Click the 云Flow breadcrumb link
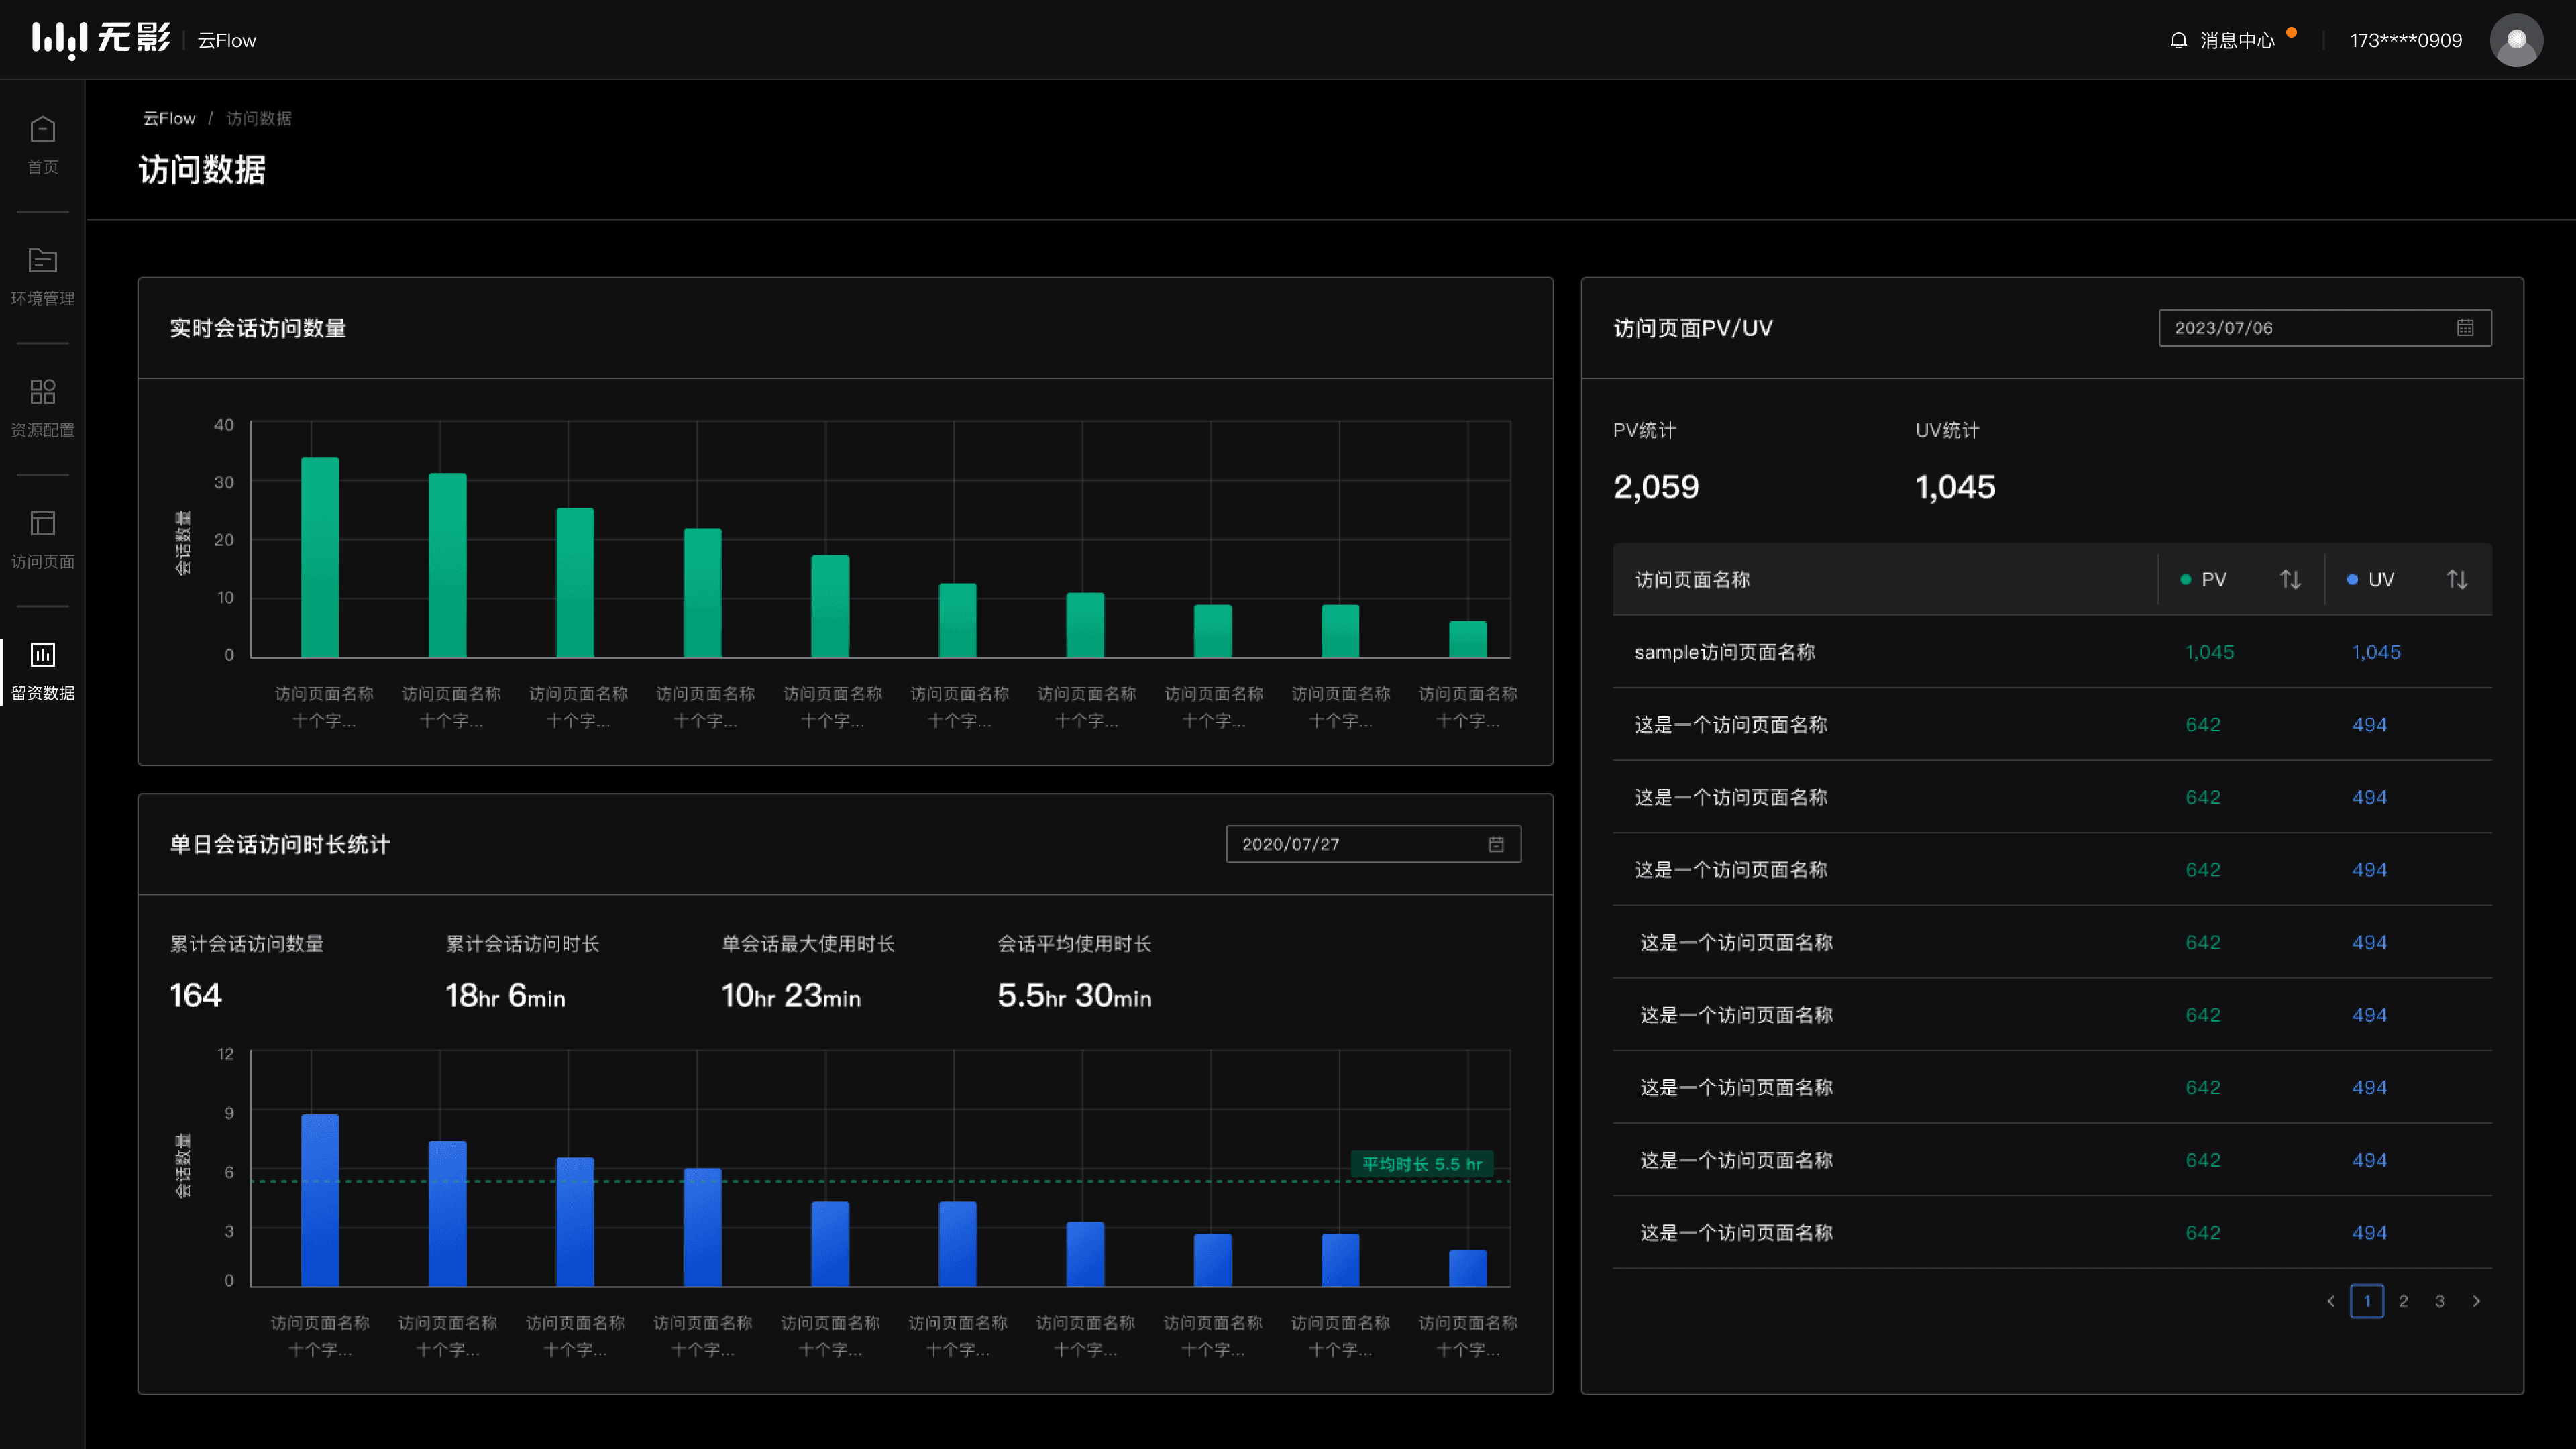This screenshot has height=1449, width=2576. pos(169,118)
